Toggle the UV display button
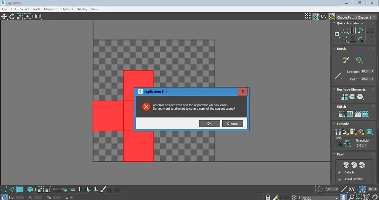 [x=324, y=16]
